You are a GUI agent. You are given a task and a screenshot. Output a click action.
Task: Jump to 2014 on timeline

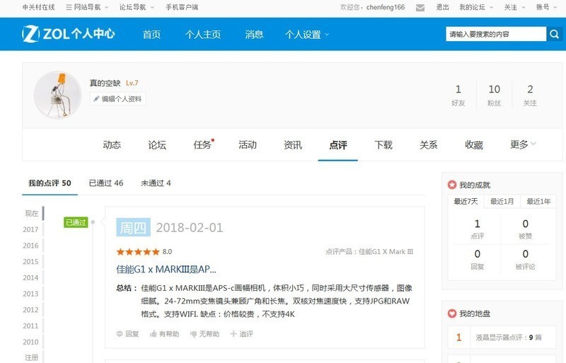click(x=30, y=278)
